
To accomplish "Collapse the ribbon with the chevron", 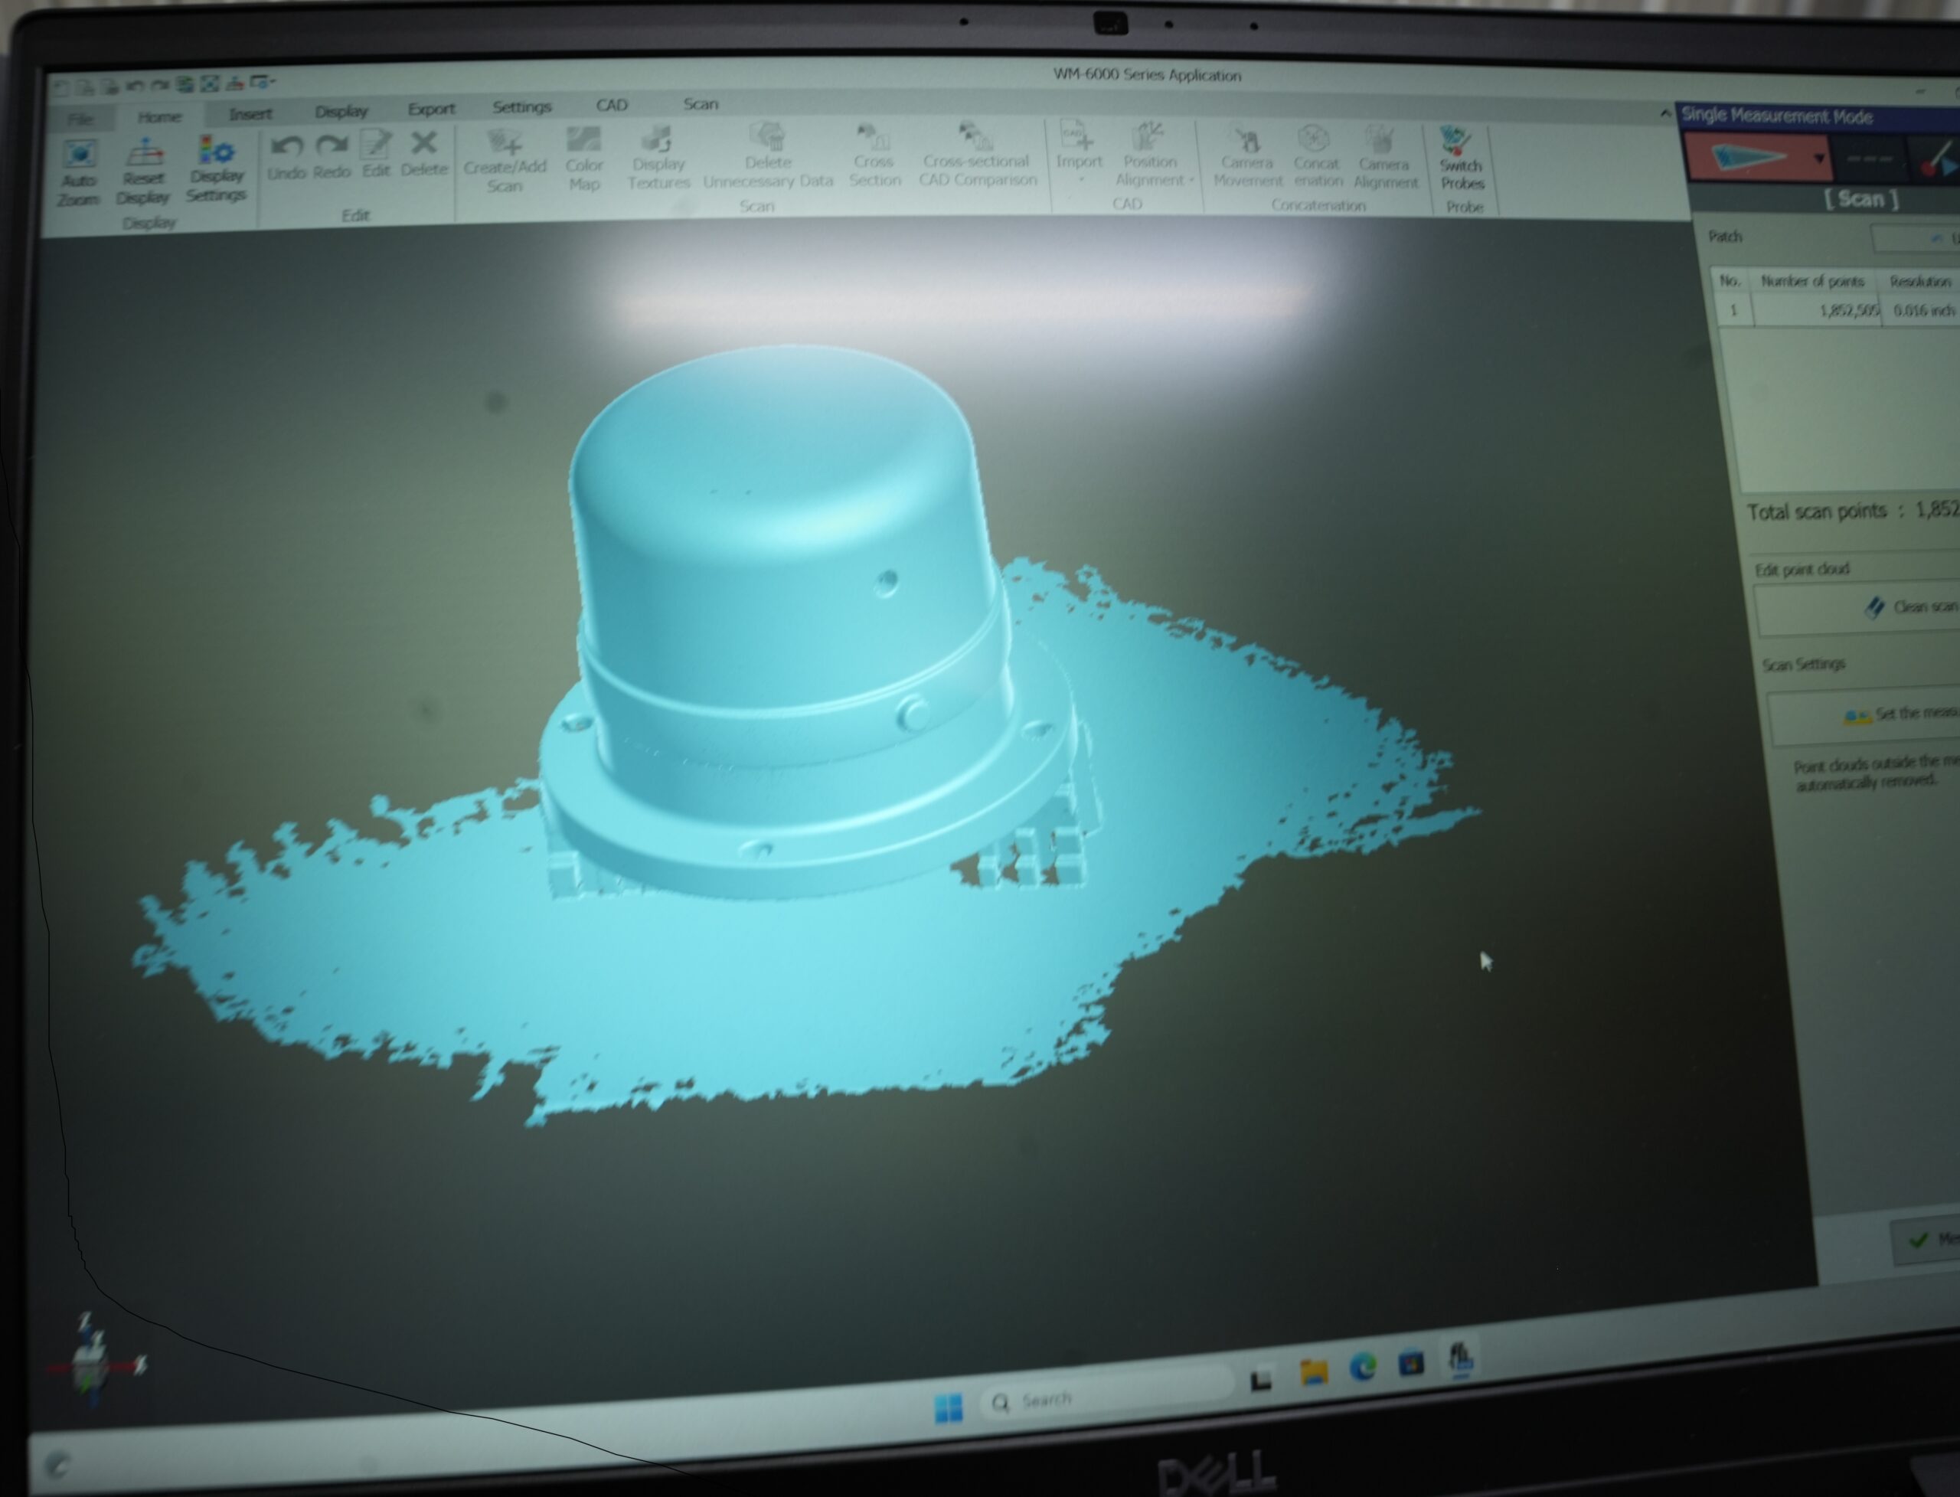I will [1664, 113].
